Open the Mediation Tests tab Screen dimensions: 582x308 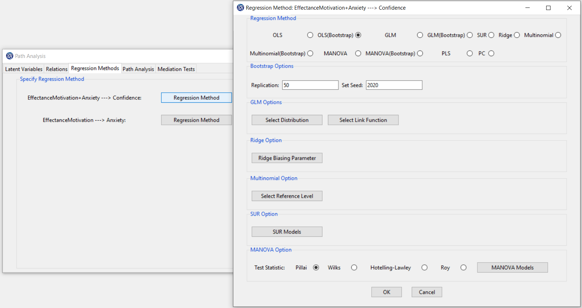pos(176,69)
